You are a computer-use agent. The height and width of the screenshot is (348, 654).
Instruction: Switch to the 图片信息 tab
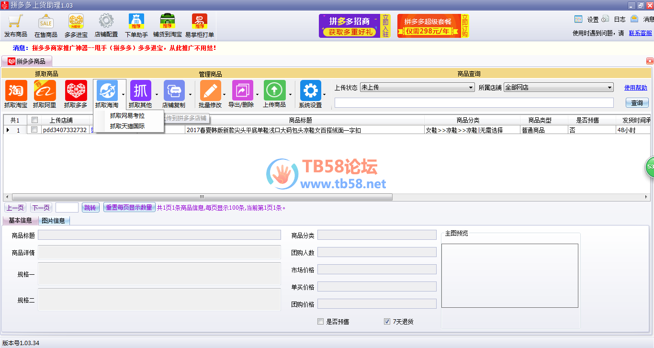click(x=53, y=221)
